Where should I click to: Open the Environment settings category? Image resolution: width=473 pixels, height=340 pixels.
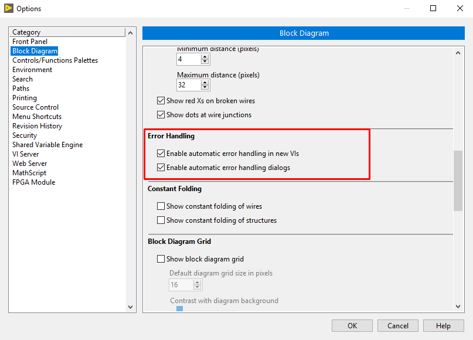[x=32, y=69]
